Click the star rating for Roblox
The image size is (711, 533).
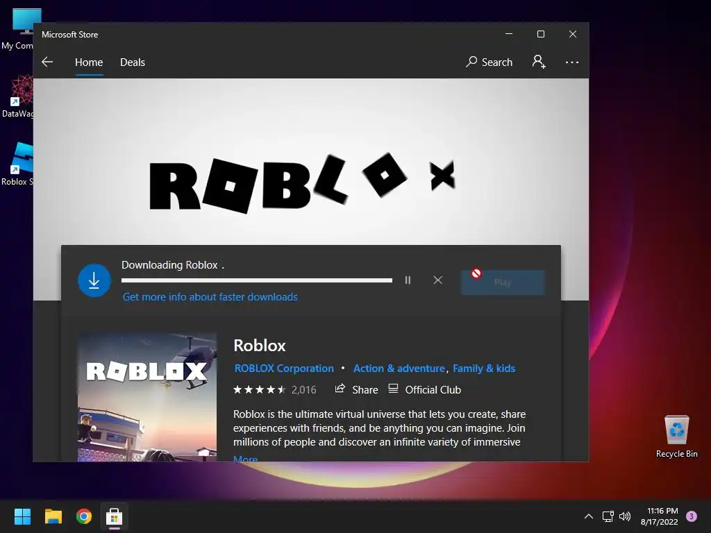260,389
